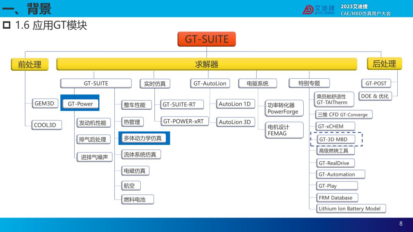Click the GT-AutoLion node
413x232 pixels.
tap(210, 83)
